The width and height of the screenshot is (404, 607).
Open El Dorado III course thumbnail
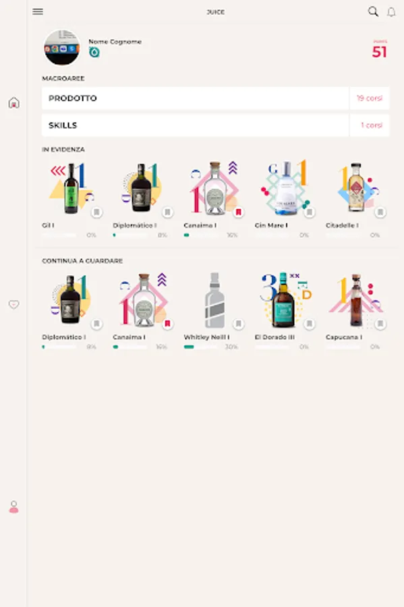click(x=285, y=300)
